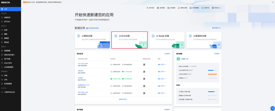The width and height of the screenshot is (275, 111).
Task: Open 更多 dropdown in app-tn8gwu row
Action: pos(163,72)
